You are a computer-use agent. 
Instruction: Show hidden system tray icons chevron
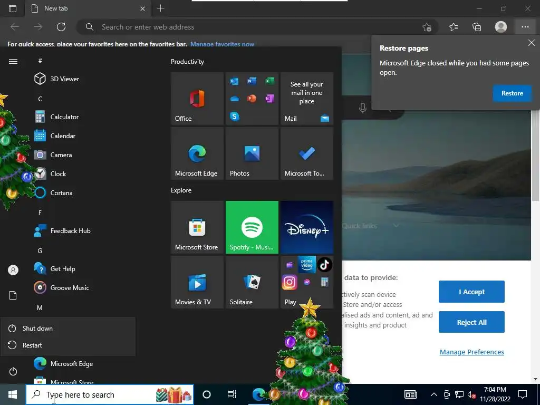[434, 394]
